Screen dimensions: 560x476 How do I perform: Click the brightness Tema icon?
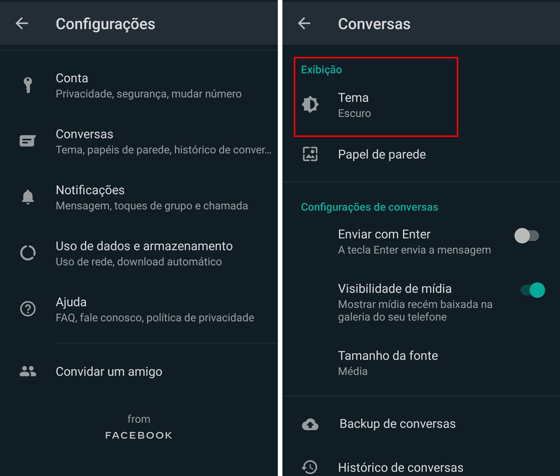(x=310, y=105)
